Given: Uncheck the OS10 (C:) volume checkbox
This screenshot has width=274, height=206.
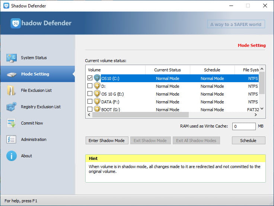Looking at the screenshot, I should click(x=90, y=78).
